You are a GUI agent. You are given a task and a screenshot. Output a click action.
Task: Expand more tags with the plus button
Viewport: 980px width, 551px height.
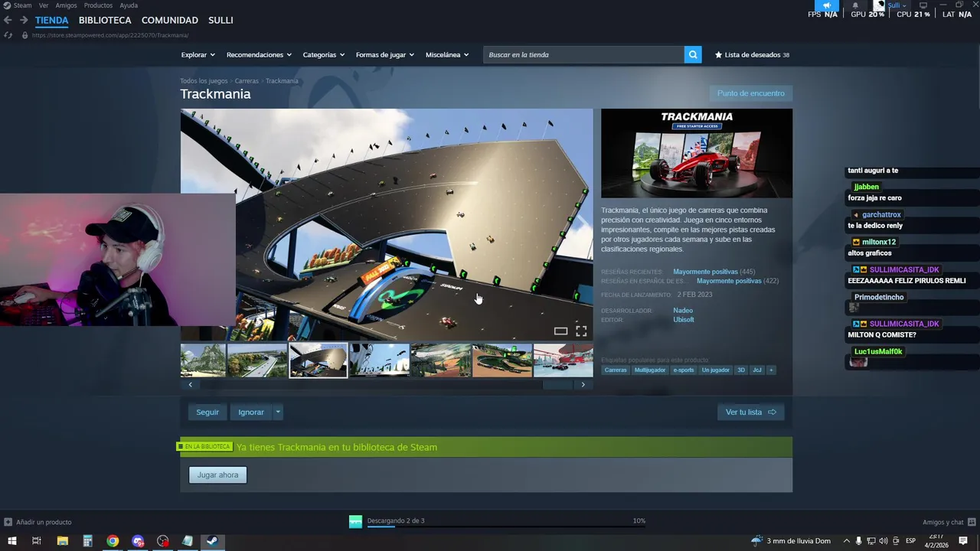771,370
